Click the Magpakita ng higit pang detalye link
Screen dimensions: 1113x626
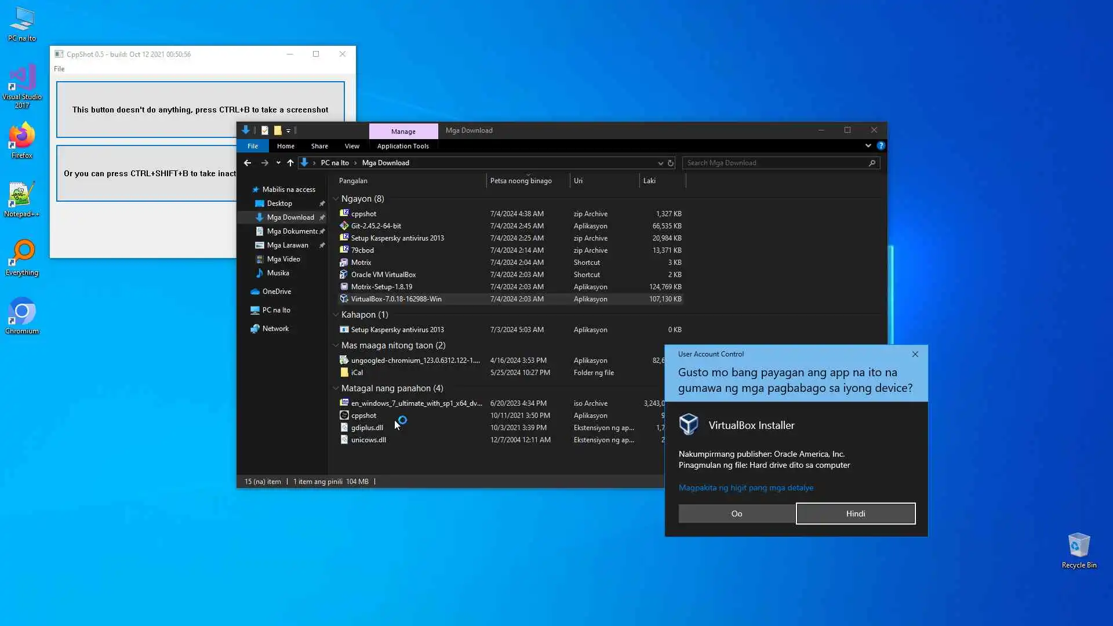point(745,487)
